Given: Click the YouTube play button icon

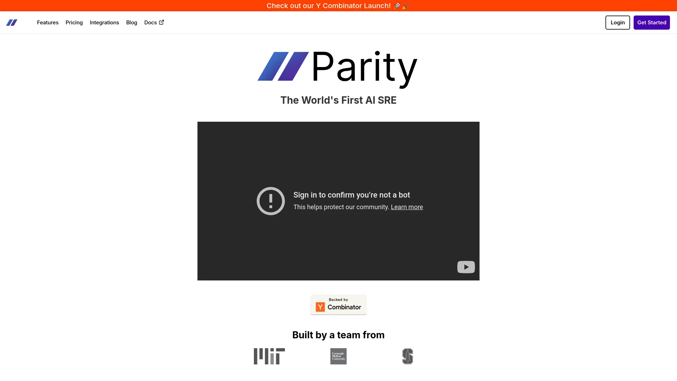Looking at the screenshot, I should tap(465, 267).
